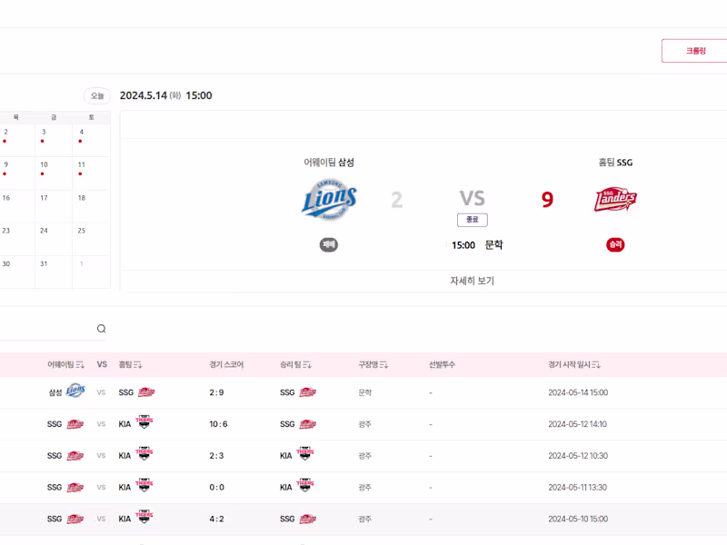Sort by away team column icon
Image resolution: width=727 pixels, height=545 pixels.
pyautogui.click(x=81, y=365)
